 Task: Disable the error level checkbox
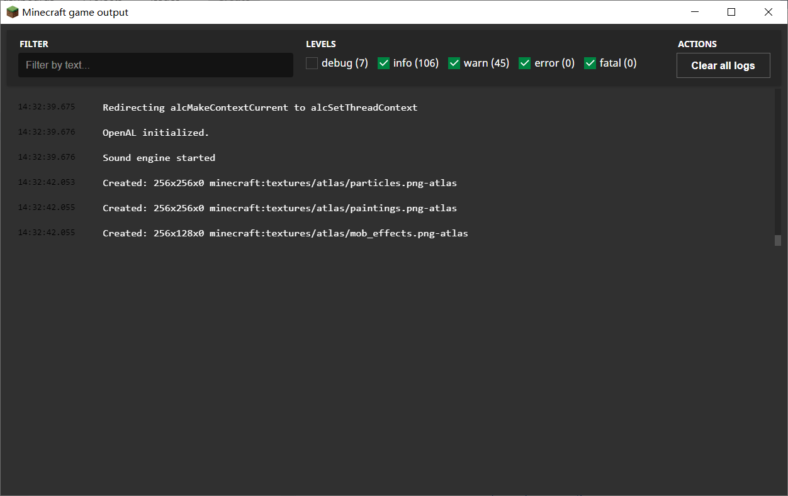(x=524, y=63)
